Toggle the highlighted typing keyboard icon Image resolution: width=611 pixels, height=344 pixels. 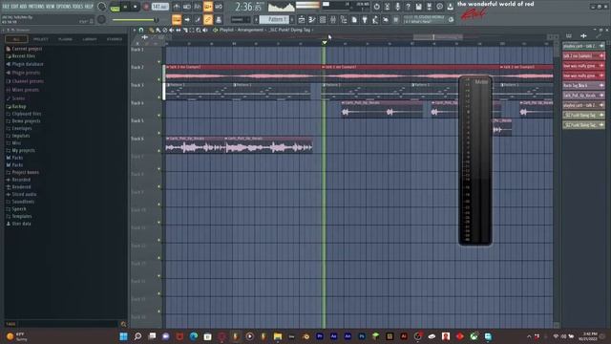tap(177, 19)
